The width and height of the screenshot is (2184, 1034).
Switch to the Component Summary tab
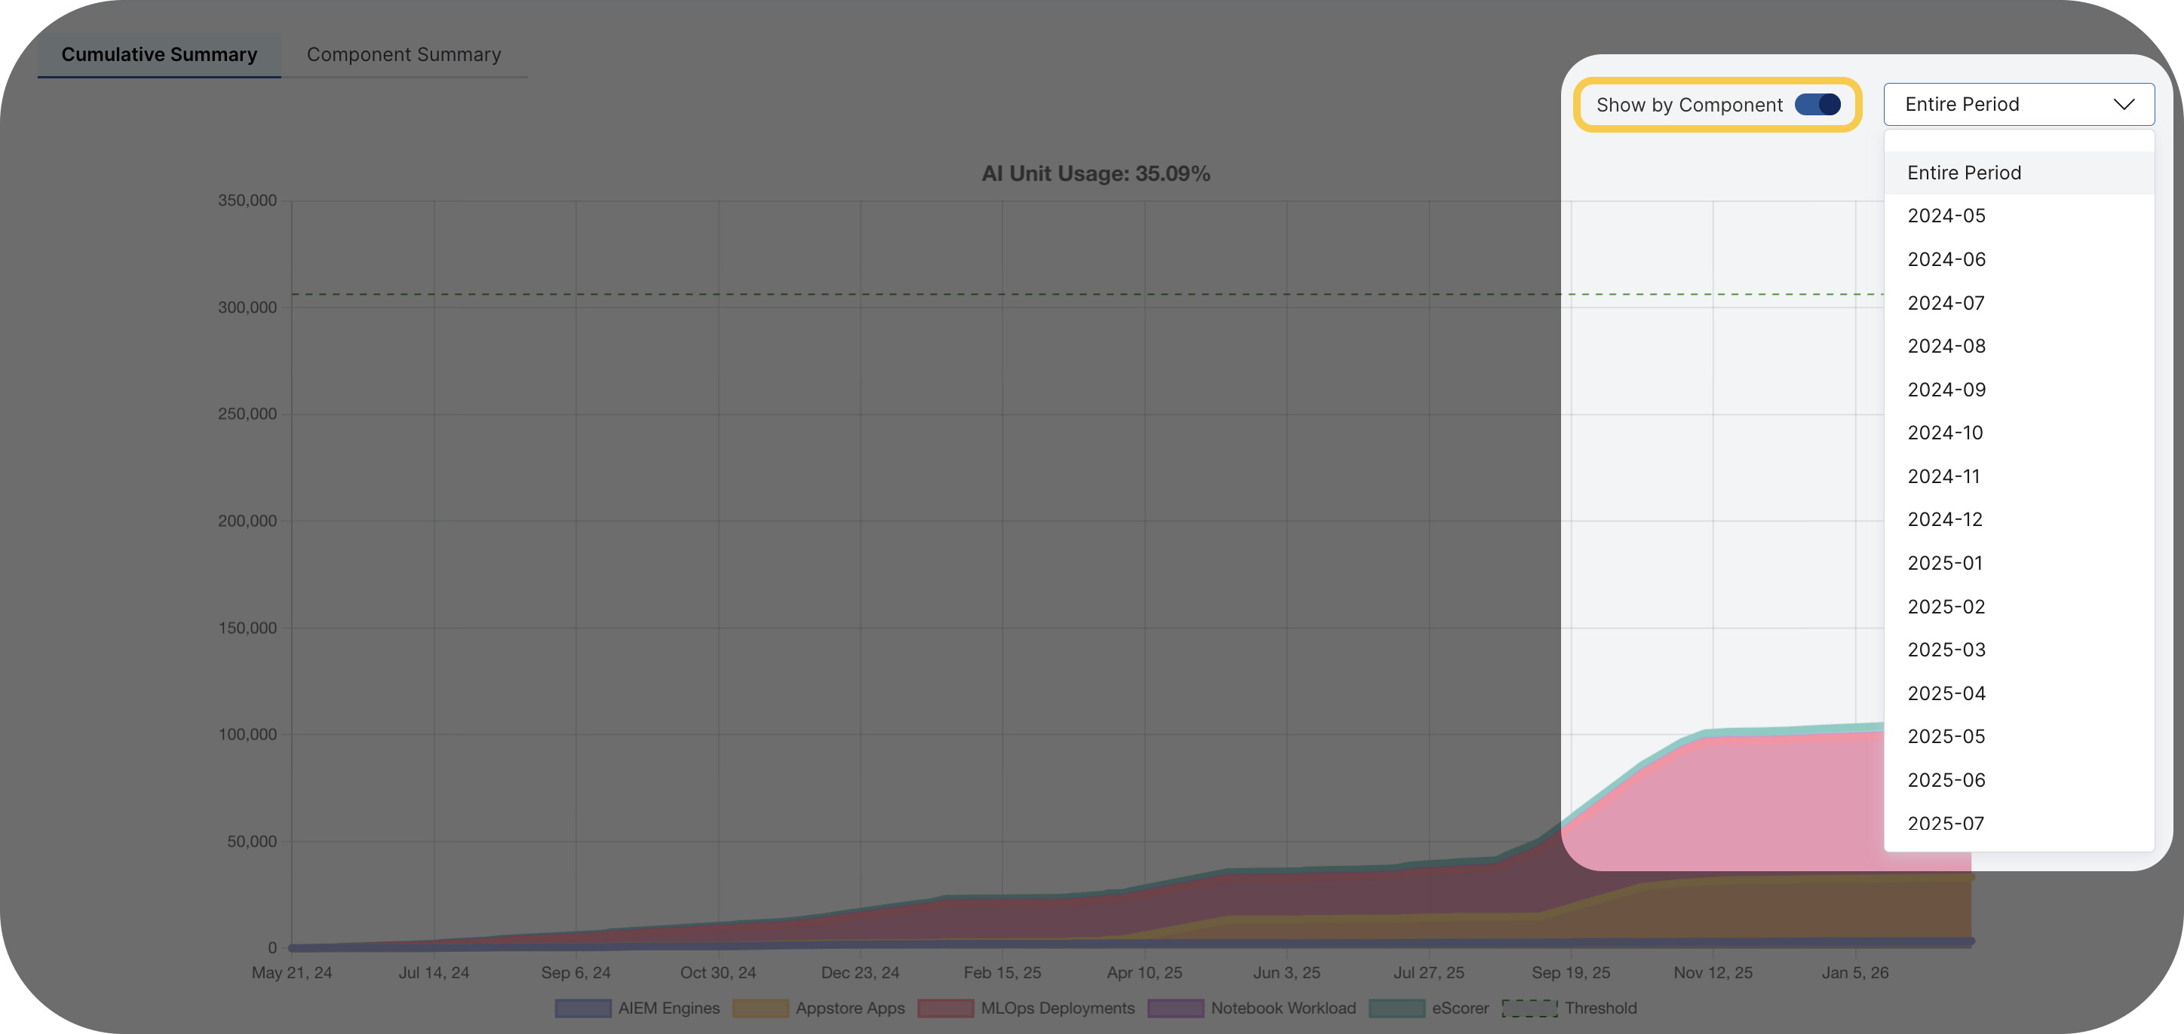403,54
